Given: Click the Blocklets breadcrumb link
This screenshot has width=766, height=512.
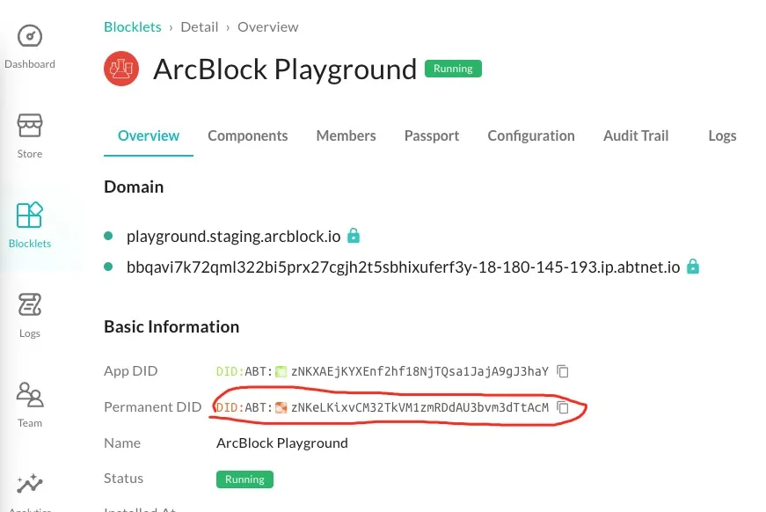Looking at the screenshot, I should [x=133, y=27].
